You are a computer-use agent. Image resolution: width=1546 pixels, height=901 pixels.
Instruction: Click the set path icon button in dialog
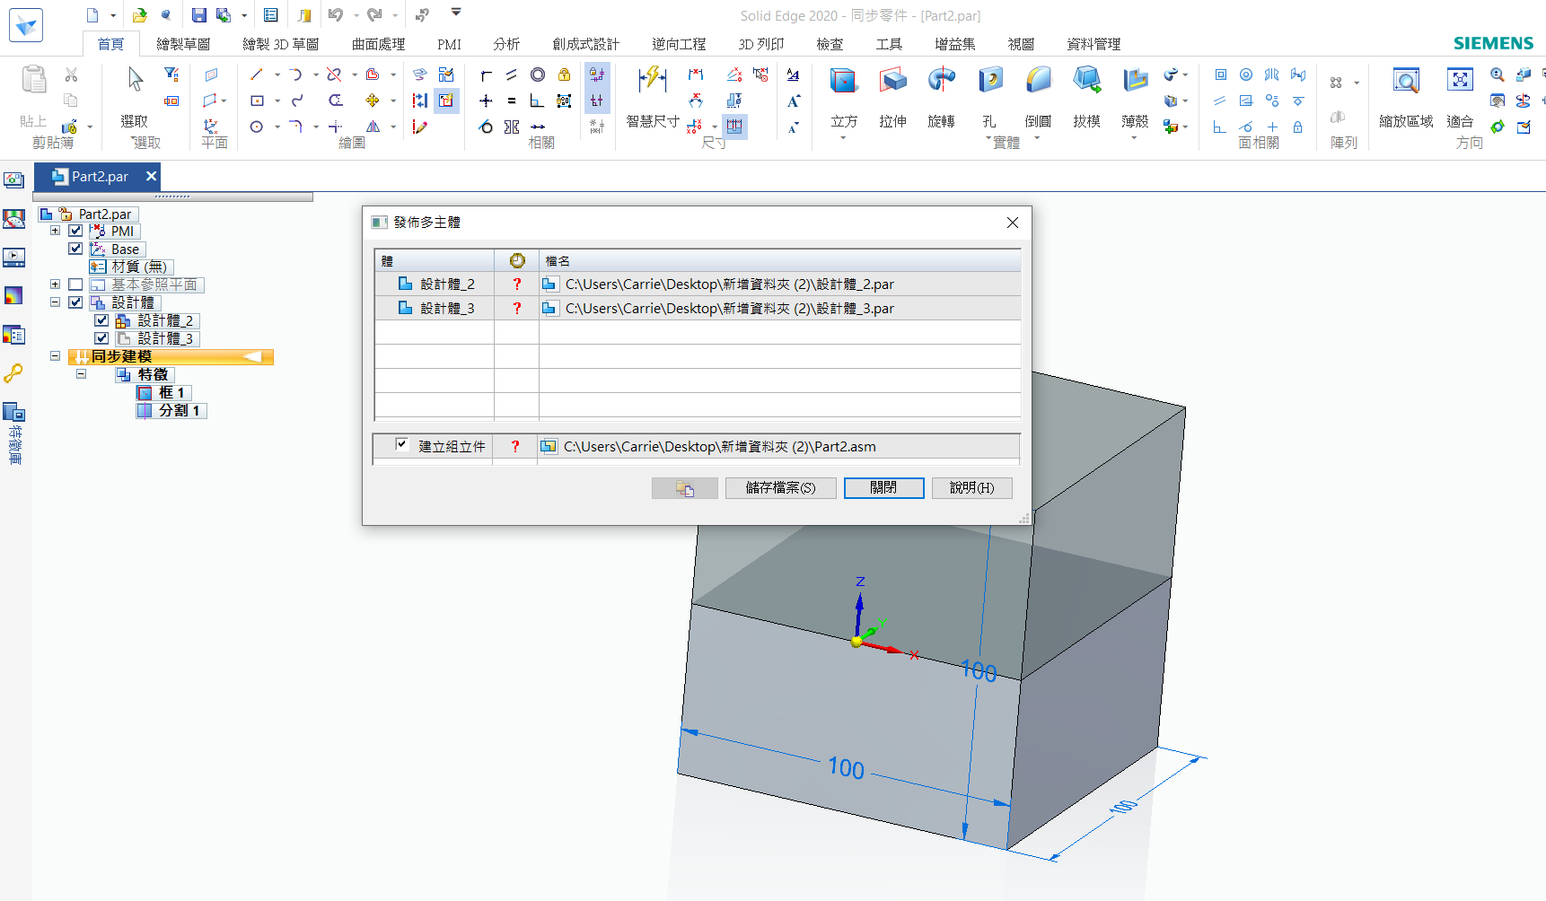(x=685, y=488)
